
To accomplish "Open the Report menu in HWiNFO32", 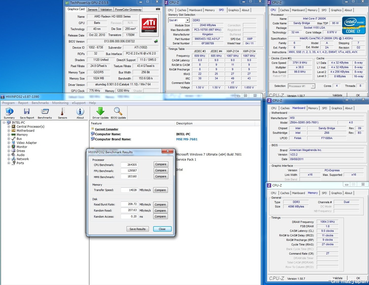I will (23, 103).
